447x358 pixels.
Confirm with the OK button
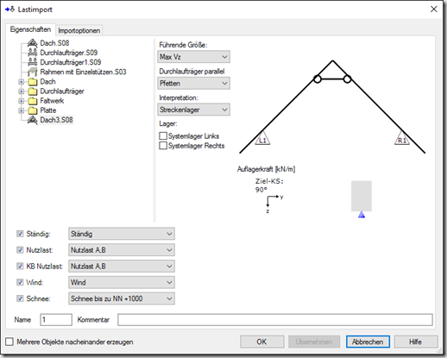(x=262, y=342)
